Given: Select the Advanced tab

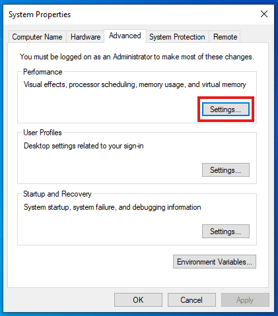Looking at the screenshot, I should tap(125, 36).
